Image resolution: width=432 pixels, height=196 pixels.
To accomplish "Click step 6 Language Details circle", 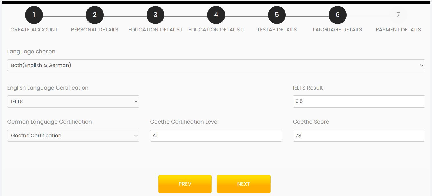I will coord(337,15).
